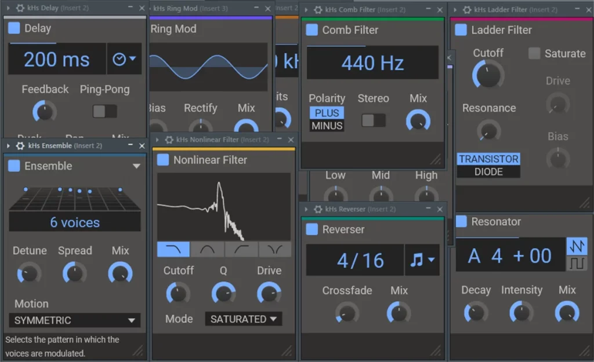This screenshot has width=594, height=362.
Task: Click the gear icon in kHs Reverser title bar
Action: click(x=318, y=209)
